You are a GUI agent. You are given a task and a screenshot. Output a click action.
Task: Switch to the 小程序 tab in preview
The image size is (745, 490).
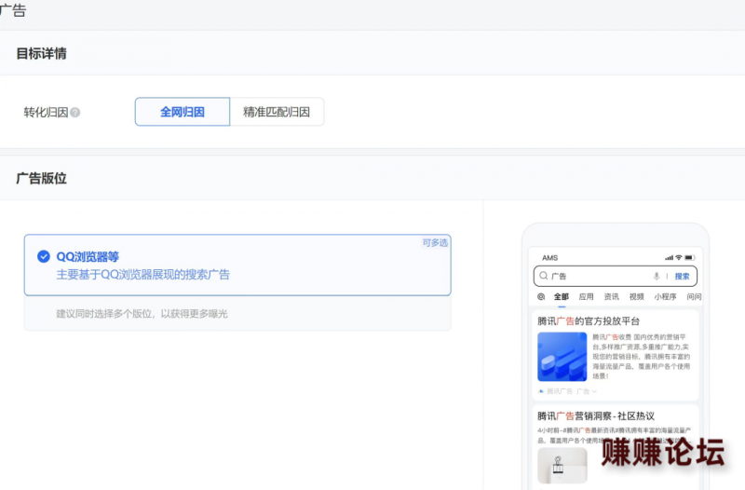665,296
